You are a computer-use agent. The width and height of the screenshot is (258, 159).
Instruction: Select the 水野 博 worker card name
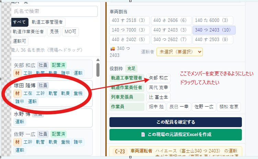(22, 114)
